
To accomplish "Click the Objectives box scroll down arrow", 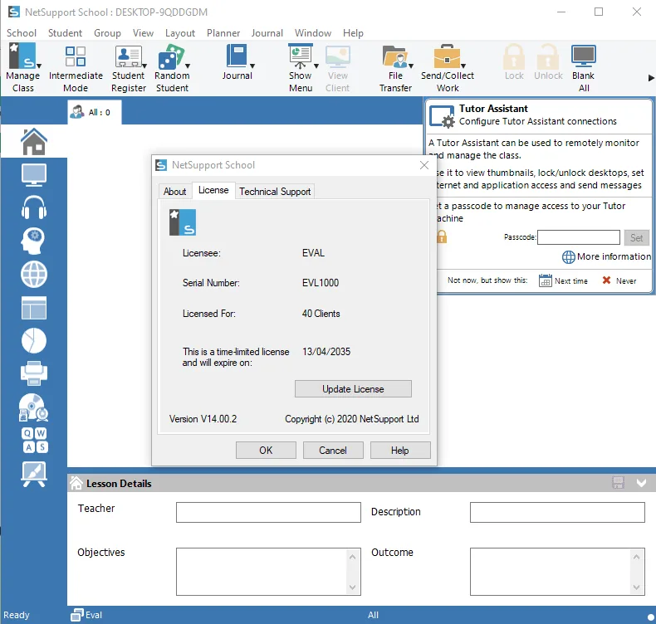I will click(x=352, y=587).
